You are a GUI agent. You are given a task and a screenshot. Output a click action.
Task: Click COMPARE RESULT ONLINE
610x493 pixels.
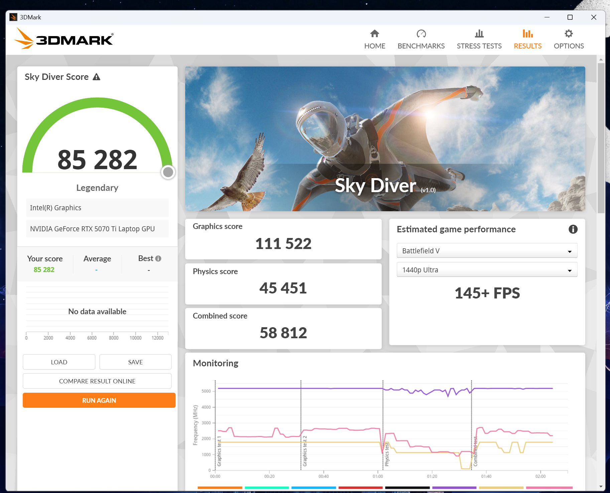pyautogui.click(x=97, y=381)
